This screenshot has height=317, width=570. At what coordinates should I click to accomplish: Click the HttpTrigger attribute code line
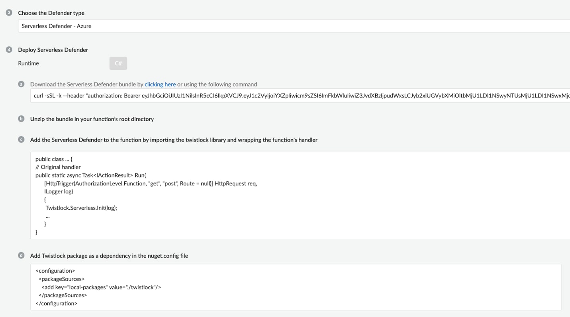coord(151,183)
